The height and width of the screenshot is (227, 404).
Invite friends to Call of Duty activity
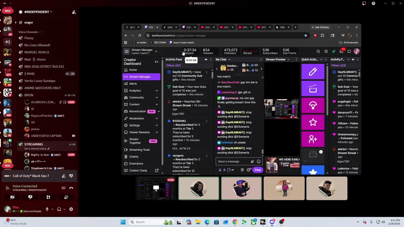pos(63,176)
